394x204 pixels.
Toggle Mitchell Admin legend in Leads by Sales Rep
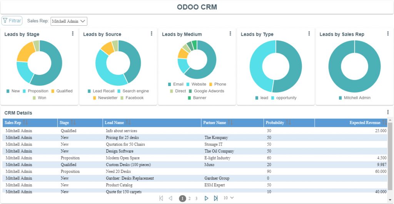point(354,98)
